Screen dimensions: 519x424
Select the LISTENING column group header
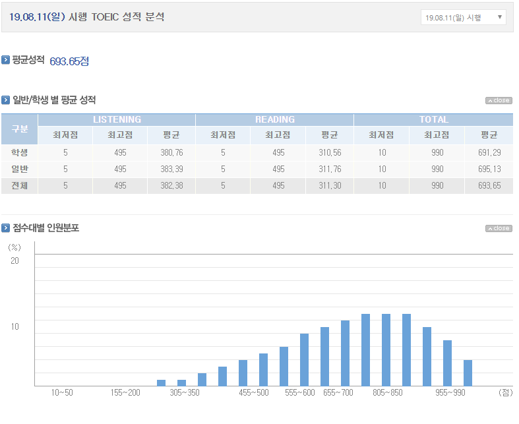pyautogui.click(x=117, y=119)
